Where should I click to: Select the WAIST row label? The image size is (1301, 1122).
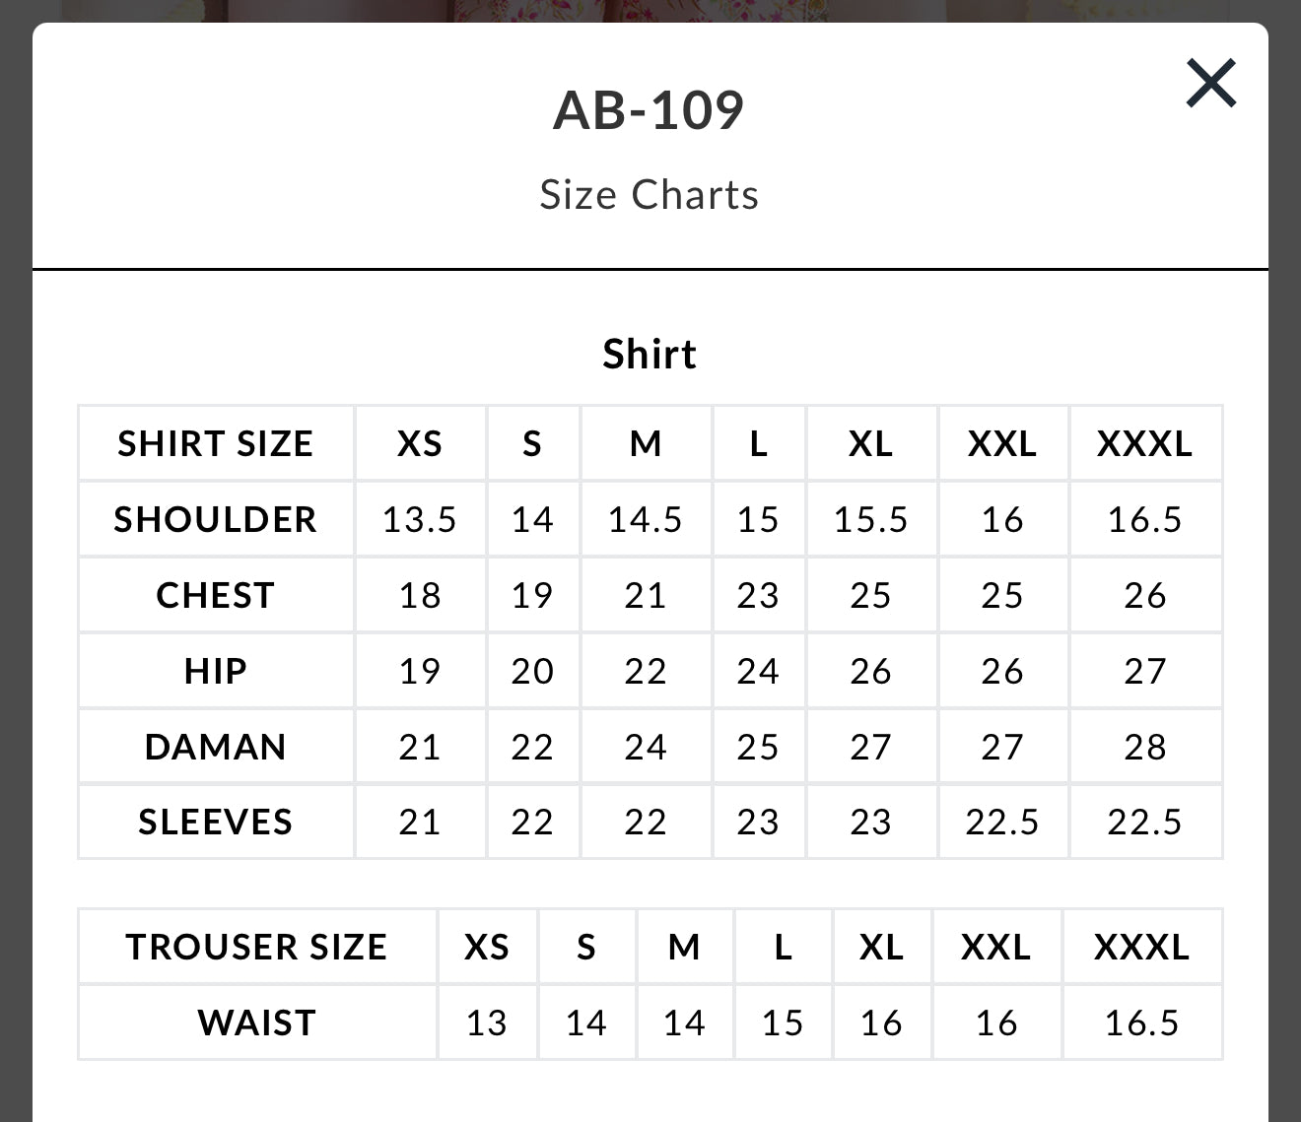(x=256, y=1023)
